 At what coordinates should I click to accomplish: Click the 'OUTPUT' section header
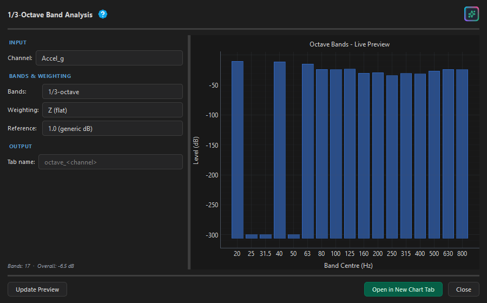click(21, 146)
